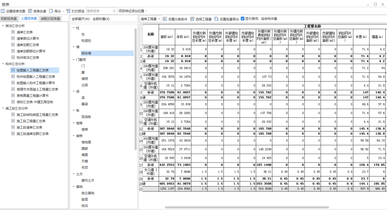Select 构造柱 in component tree
The width and height of the screenshot is (387, 214).
pos(86,40)
